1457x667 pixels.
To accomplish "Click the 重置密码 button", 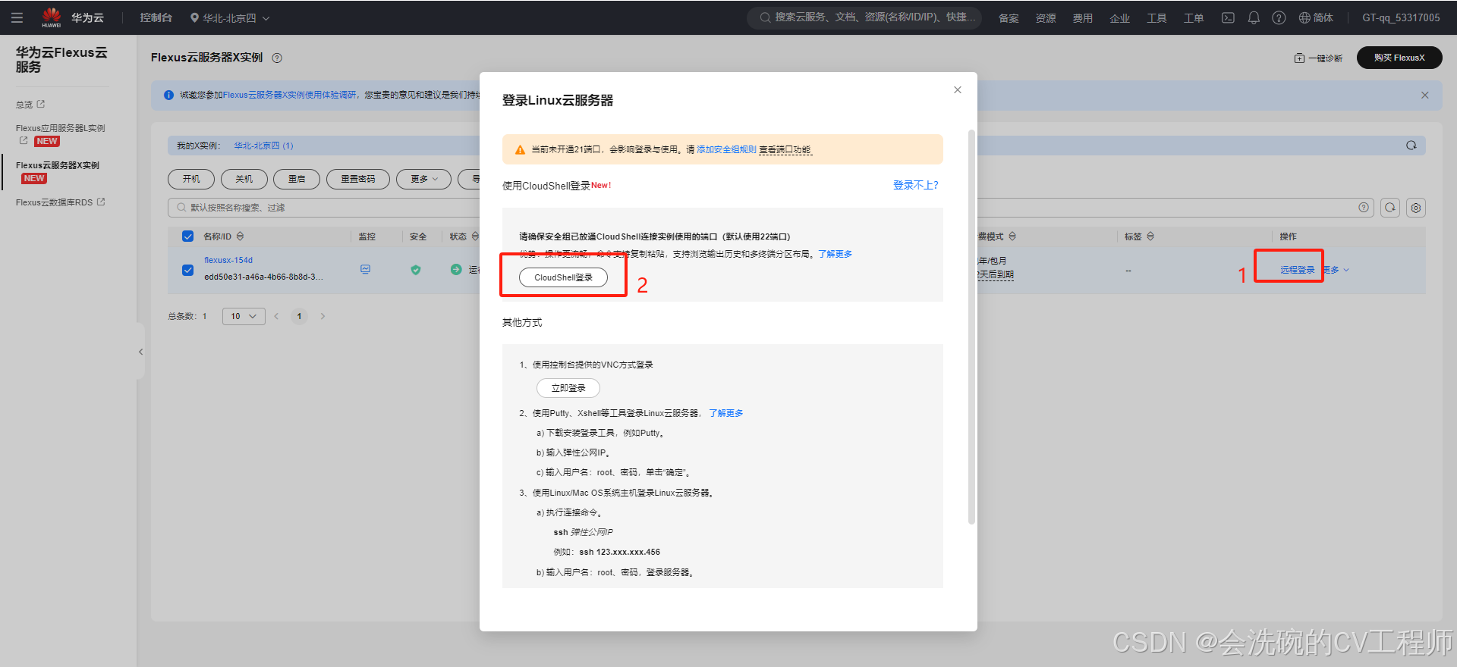I will [x=358, y=179].
